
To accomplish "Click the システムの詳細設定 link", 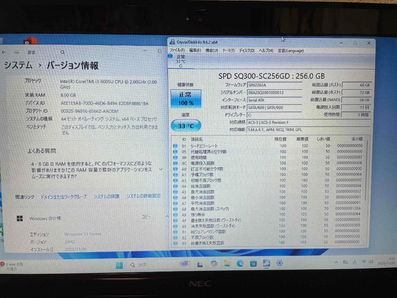I will 144,197.
